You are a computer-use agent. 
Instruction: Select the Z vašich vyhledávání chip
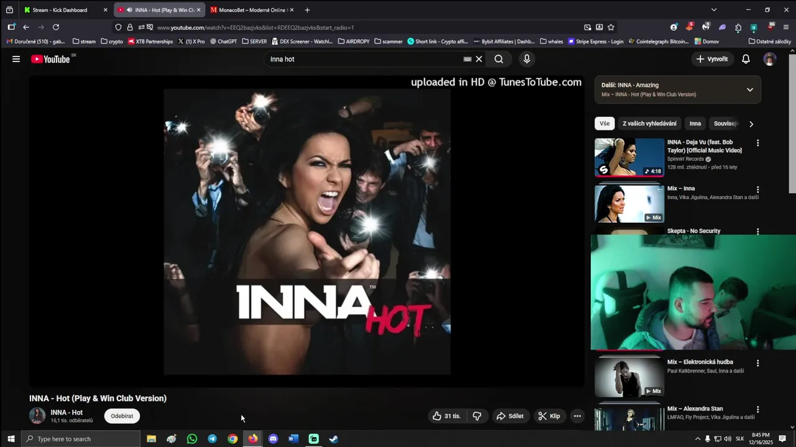point(649,124)
